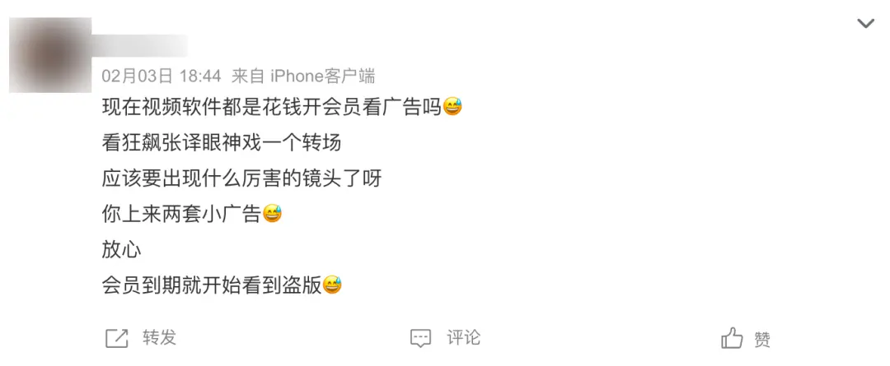Open the 02月03日 18:44 timestamp link
This screenshot has height=366, width=890.
(162, 76)
